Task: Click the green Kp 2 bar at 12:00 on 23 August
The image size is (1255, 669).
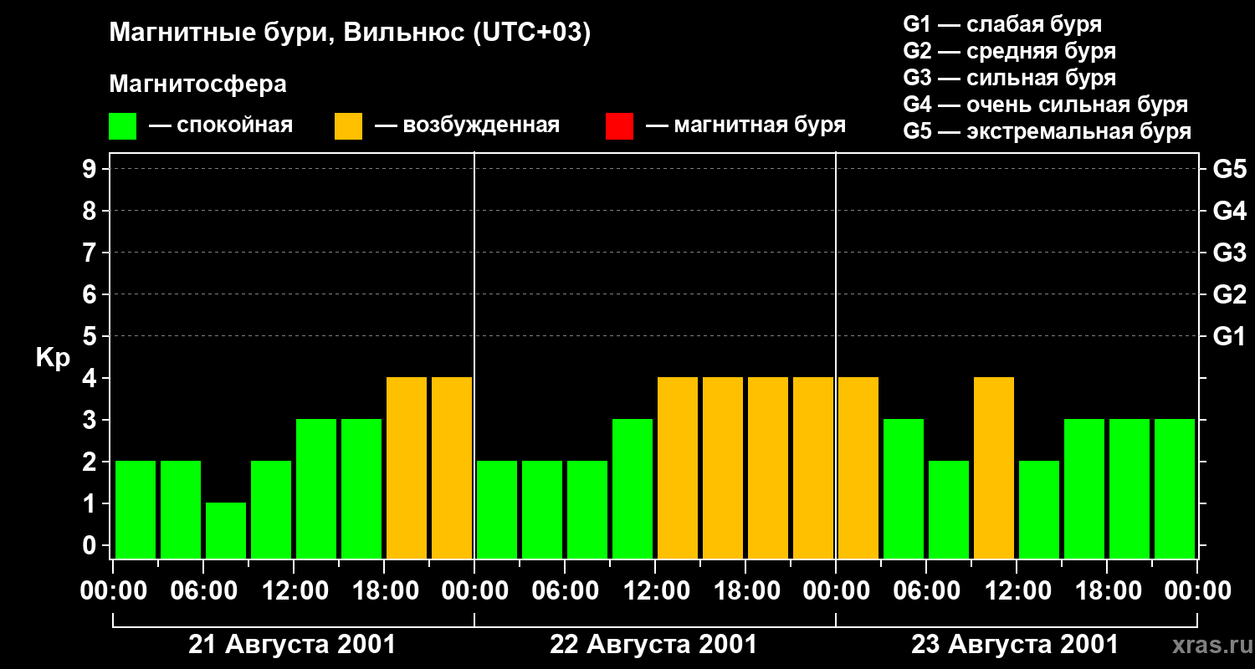Action: click(1039, 509)
